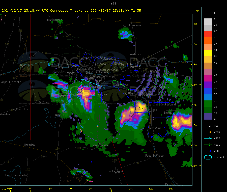Image resolution: width=227 pixels, height=192 pixels.
Task: Click the 'CompantEscard' map label
Action: 166,104
